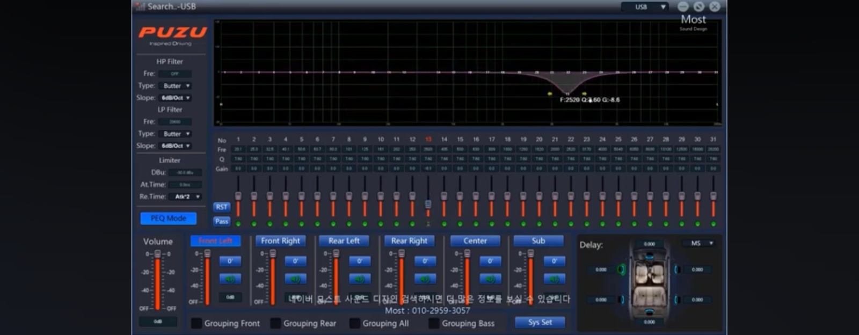Select front-left speaker in car delay diagram
859x335 pixels.
(622, 270)
